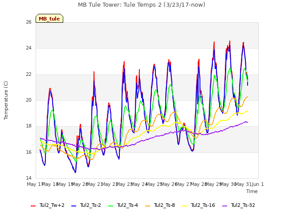Click the chart title MB Tule Tower
The width and height of the screenshot is (285, 214).
coord(142,5)
